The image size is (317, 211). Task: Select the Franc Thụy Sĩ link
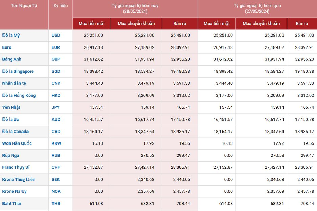[15, 167]
